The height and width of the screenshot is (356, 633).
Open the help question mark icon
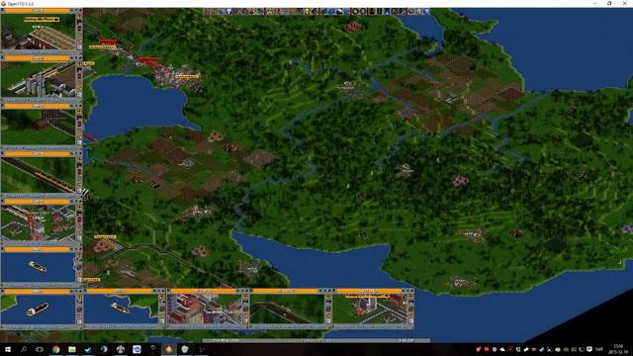(426, 11)
